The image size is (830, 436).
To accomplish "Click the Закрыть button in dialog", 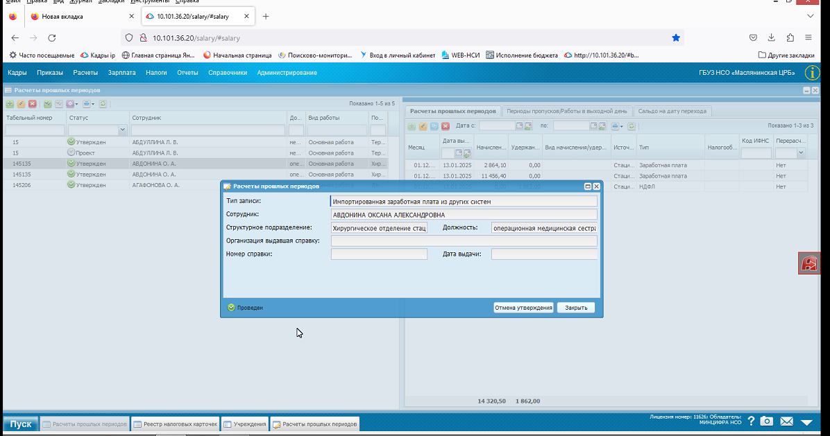I will click(x=576, y=308).
